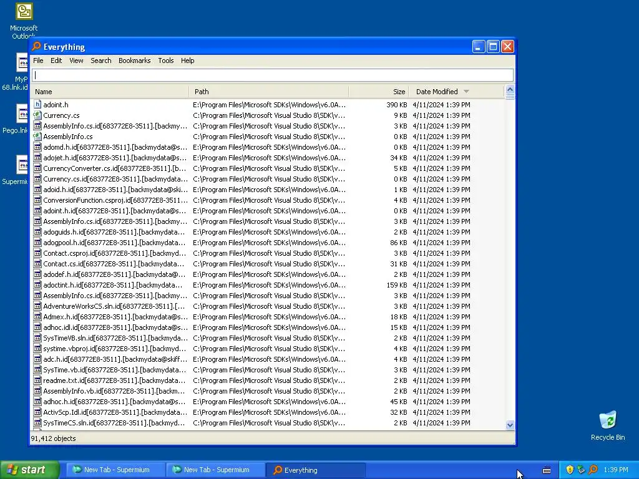Select the Currency.cs.id file name
639x479 pixels.
click(x=115, y=179)
